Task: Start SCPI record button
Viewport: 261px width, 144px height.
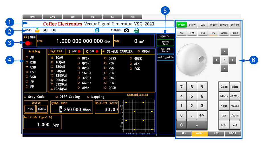Action: pyautogui.click(x=45, y=30)
